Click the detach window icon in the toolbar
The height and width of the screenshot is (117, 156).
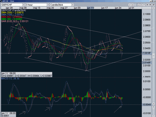pos(154,5)
